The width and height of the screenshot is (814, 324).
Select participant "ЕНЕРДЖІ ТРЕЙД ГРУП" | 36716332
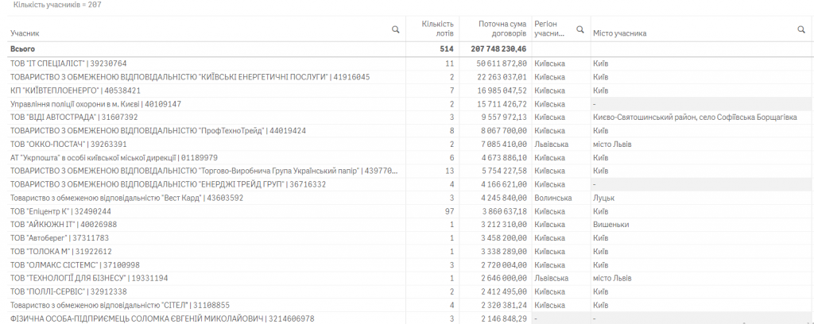point(169,184)
